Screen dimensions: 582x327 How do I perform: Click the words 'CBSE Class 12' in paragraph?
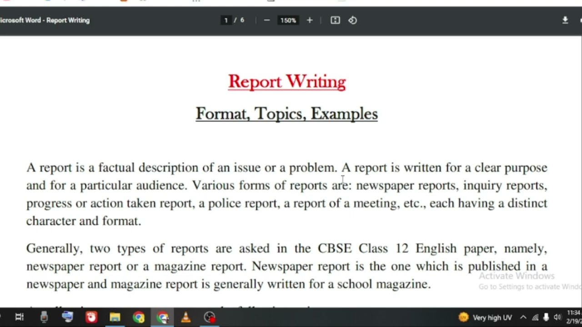click(x=364, y=248)
